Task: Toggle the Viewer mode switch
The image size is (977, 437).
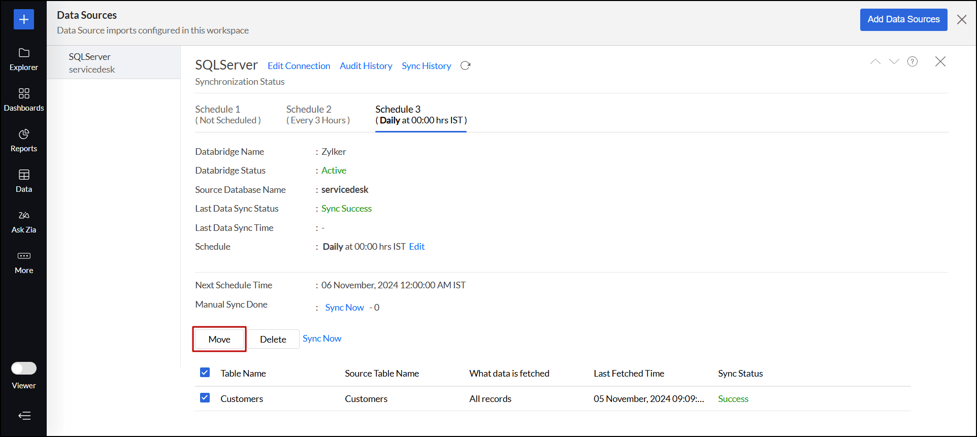Action: (24, 368)
